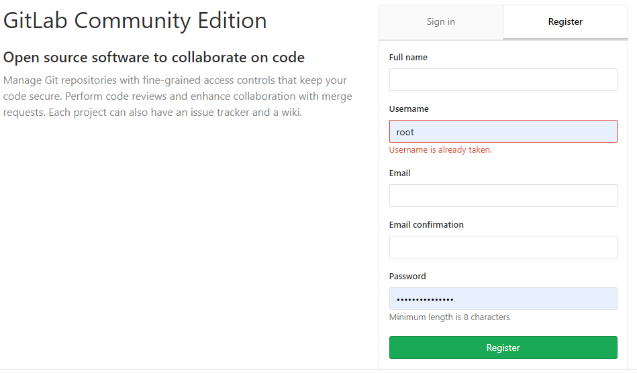This screenshot has height=373, width=637.
Task: Click the 'Open source software to collaborate' subheading
Action: 154,58
